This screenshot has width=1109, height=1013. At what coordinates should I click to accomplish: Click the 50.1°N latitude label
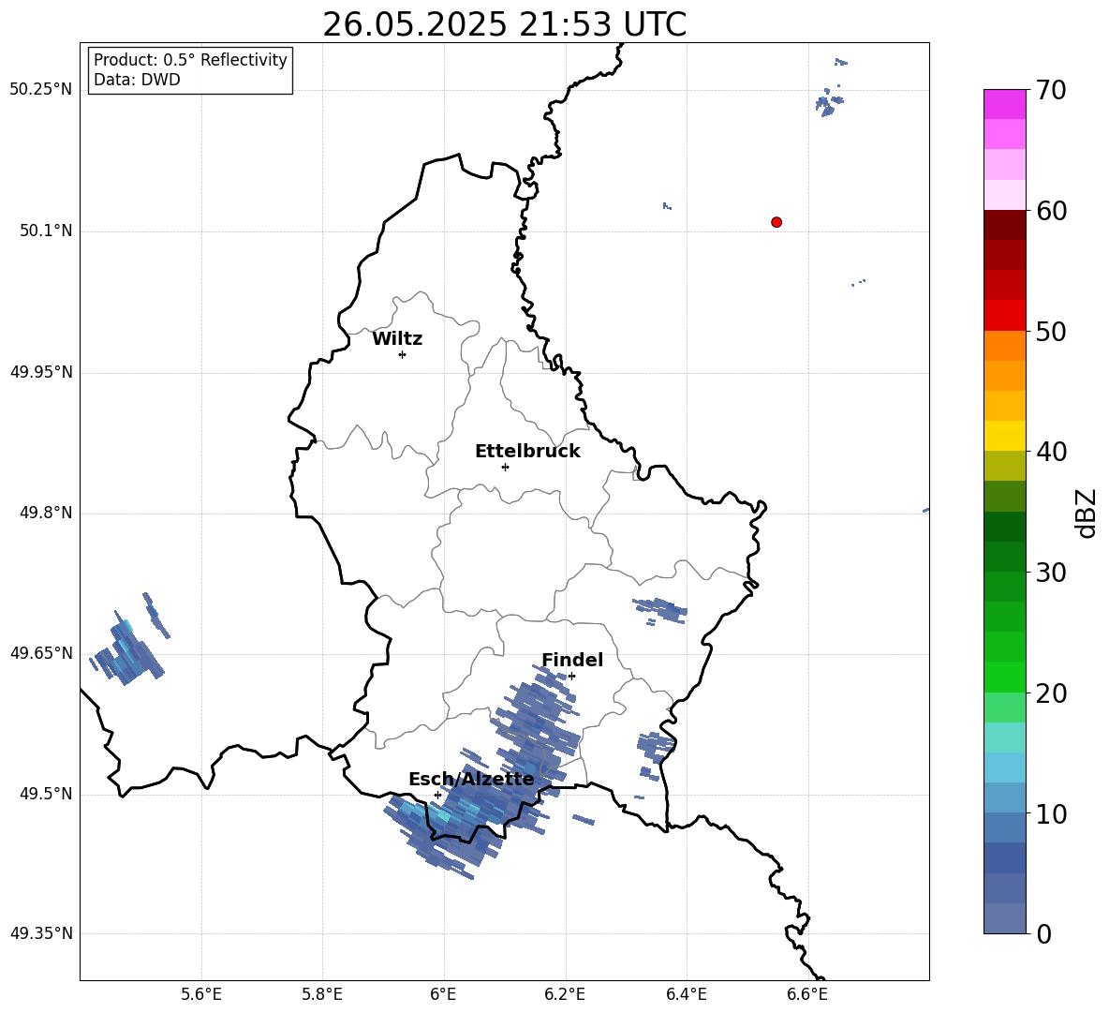pyautogui.click(x=46, y=231)
